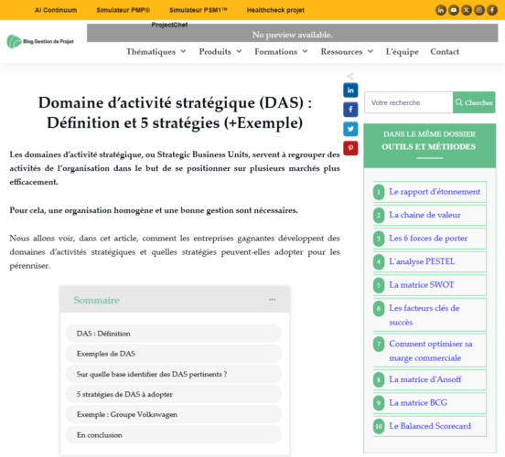
Task: Click the Chercher search button
Action: 474,102
